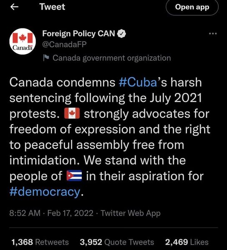Open the 8:52 AM timestamp link
Screen dimensions: 227x250
(25, 213)
